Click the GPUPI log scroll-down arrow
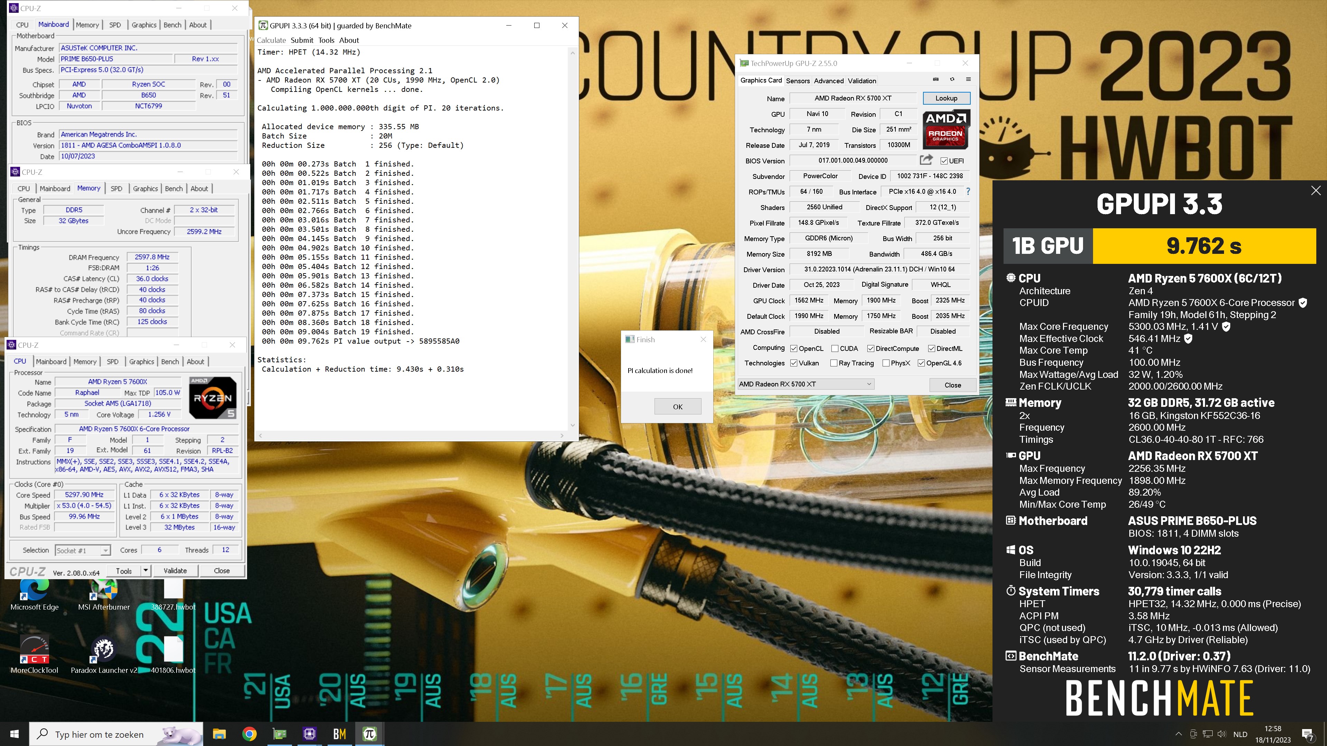Screen dimensions: 1327x746 [572, 425]
